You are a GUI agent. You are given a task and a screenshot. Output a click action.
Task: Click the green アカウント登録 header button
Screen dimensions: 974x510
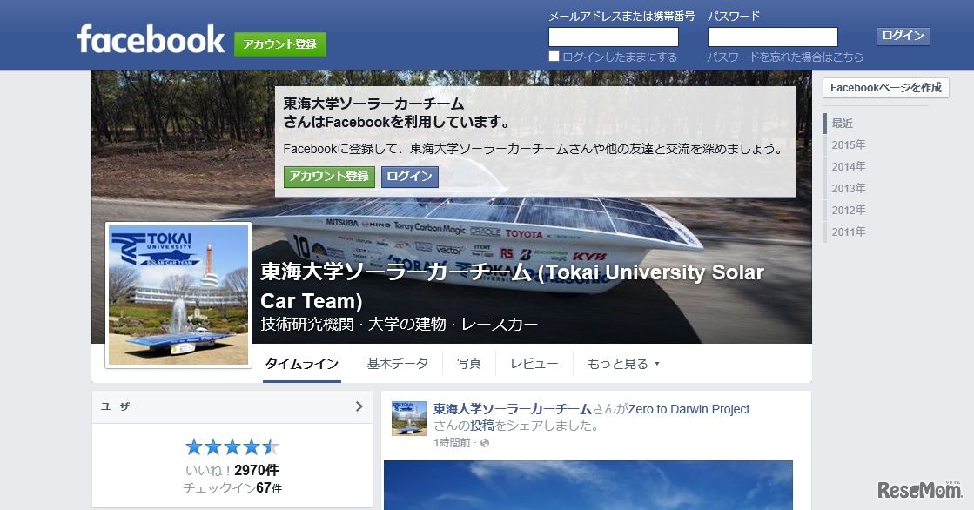279,43
